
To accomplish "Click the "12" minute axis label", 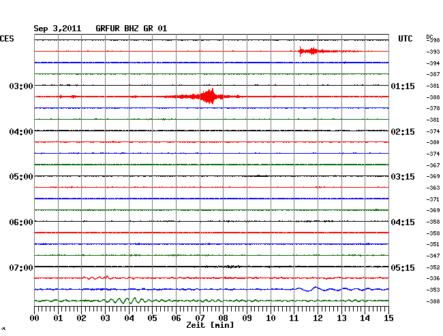I will coord(318,318).
